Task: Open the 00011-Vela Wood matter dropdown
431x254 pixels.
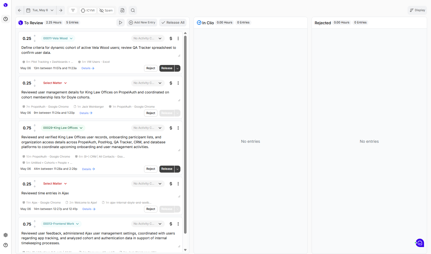Action: coord(58,38)
